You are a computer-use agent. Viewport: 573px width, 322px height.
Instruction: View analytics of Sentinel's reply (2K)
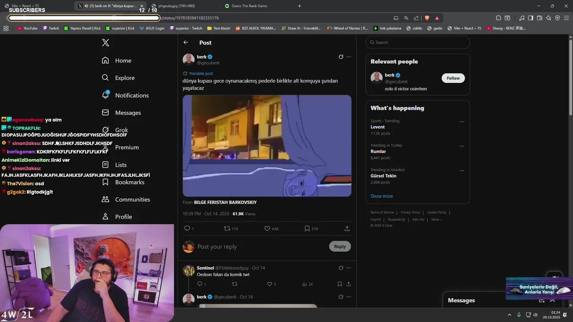pos(308,284)
